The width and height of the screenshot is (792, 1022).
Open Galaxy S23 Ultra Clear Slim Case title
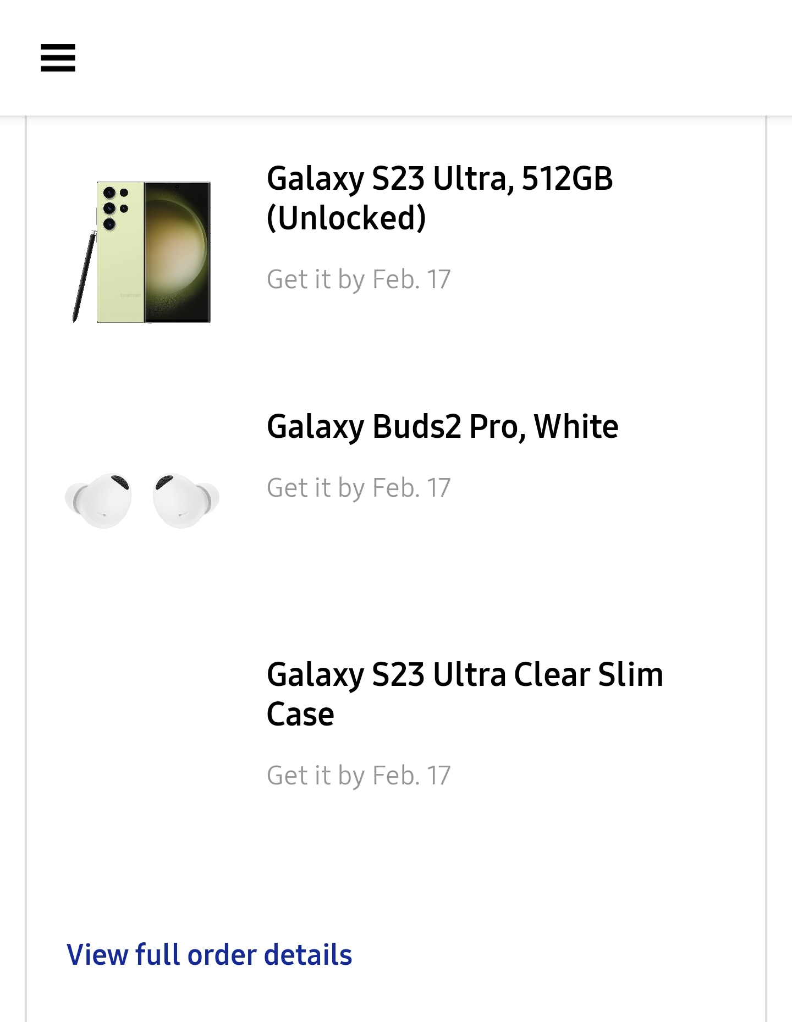click(465, 694)
